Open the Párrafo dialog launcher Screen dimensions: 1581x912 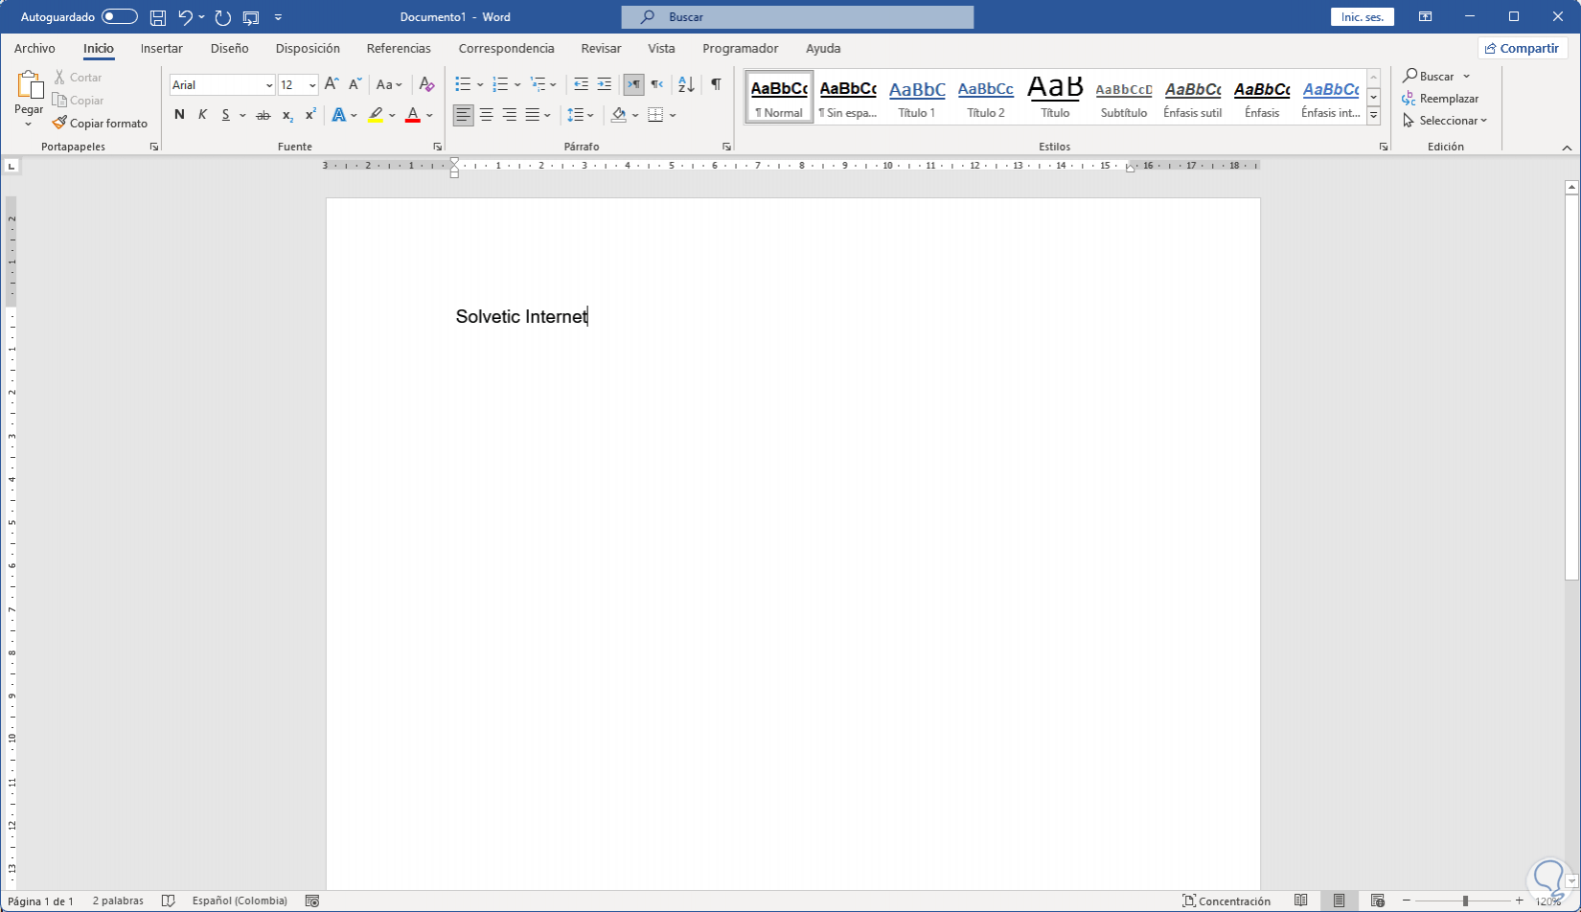pyautogui.click(x=726, y=147)
